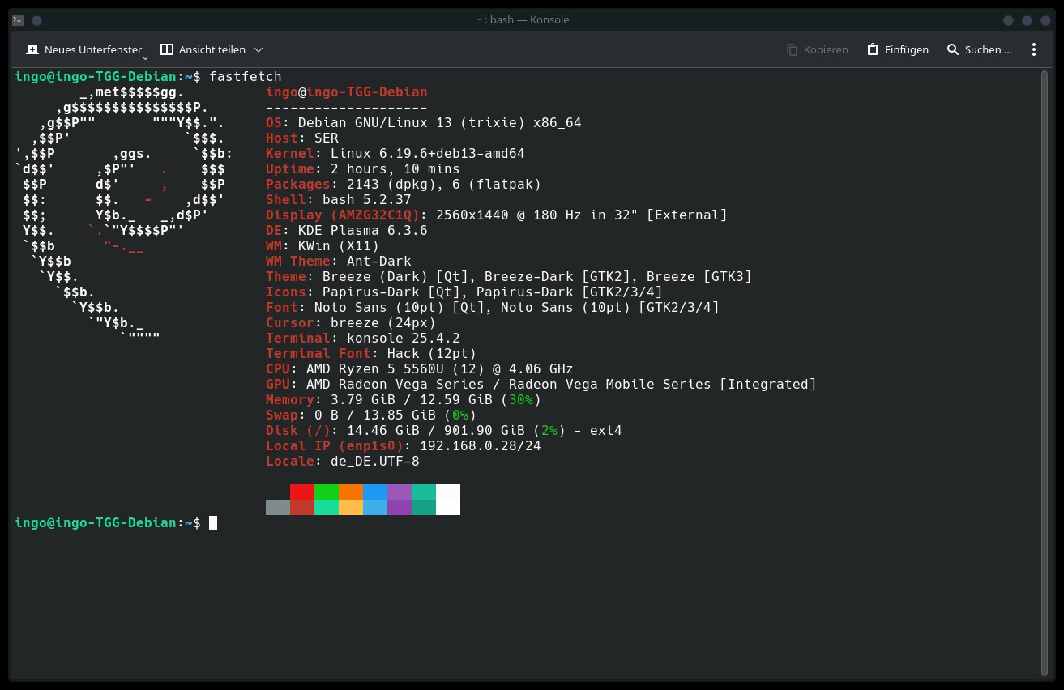The width and height of the screenshot is (1064, 690).
Task: Close the Konsole window
Action: [x=1045, y=19]
